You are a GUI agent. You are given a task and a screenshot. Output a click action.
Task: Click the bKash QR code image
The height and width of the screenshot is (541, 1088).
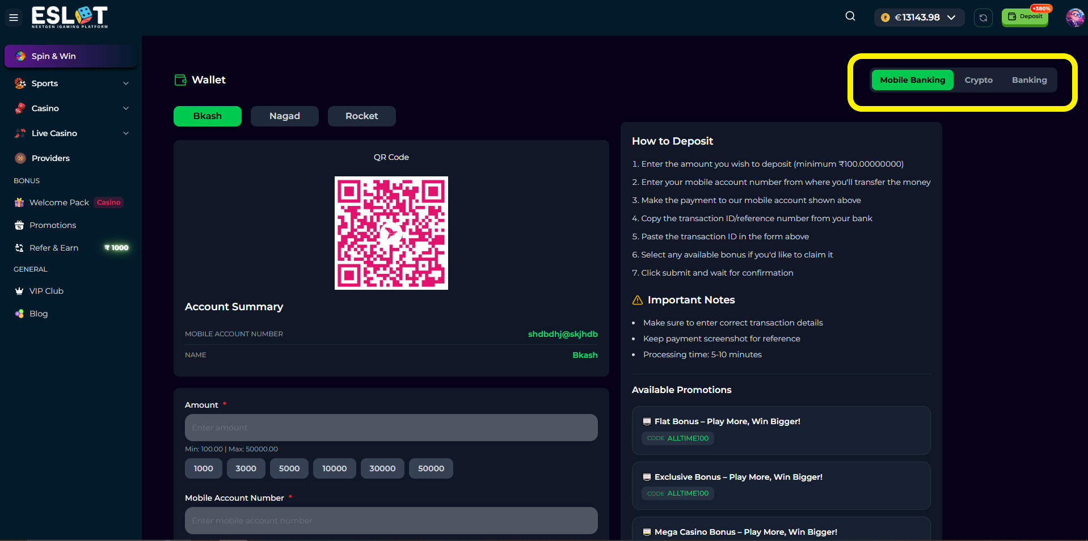coord(391,233)
